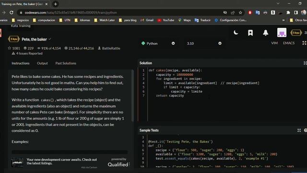Close the Pete, the baker tab
Viewport: 307px width, 173px height.
pyautogui.click(x=47, y=4)
